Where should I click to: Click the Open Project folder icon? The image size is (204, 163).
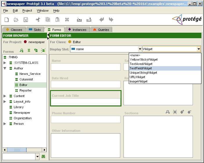[16, 20]
